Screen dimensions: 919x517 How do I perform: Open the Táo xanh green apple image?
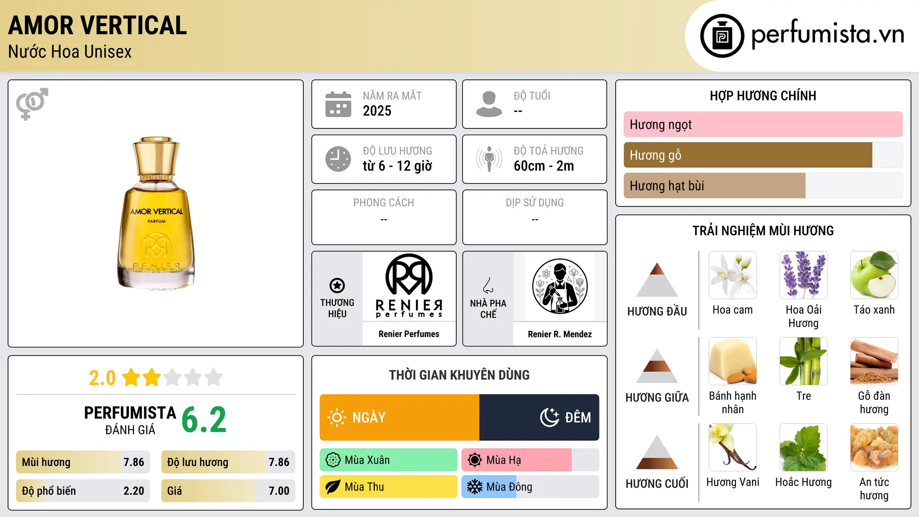pos(874,275)
